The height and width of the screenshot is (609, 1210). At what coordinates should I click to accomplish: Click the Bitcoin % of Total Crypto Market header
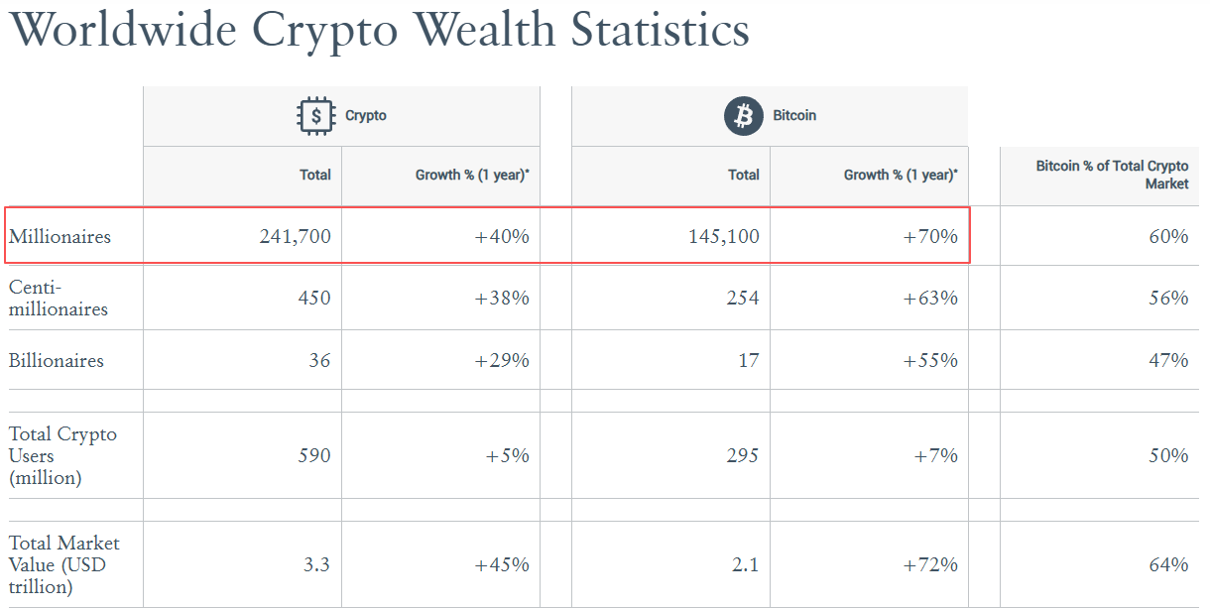[x=1112, y=175]
